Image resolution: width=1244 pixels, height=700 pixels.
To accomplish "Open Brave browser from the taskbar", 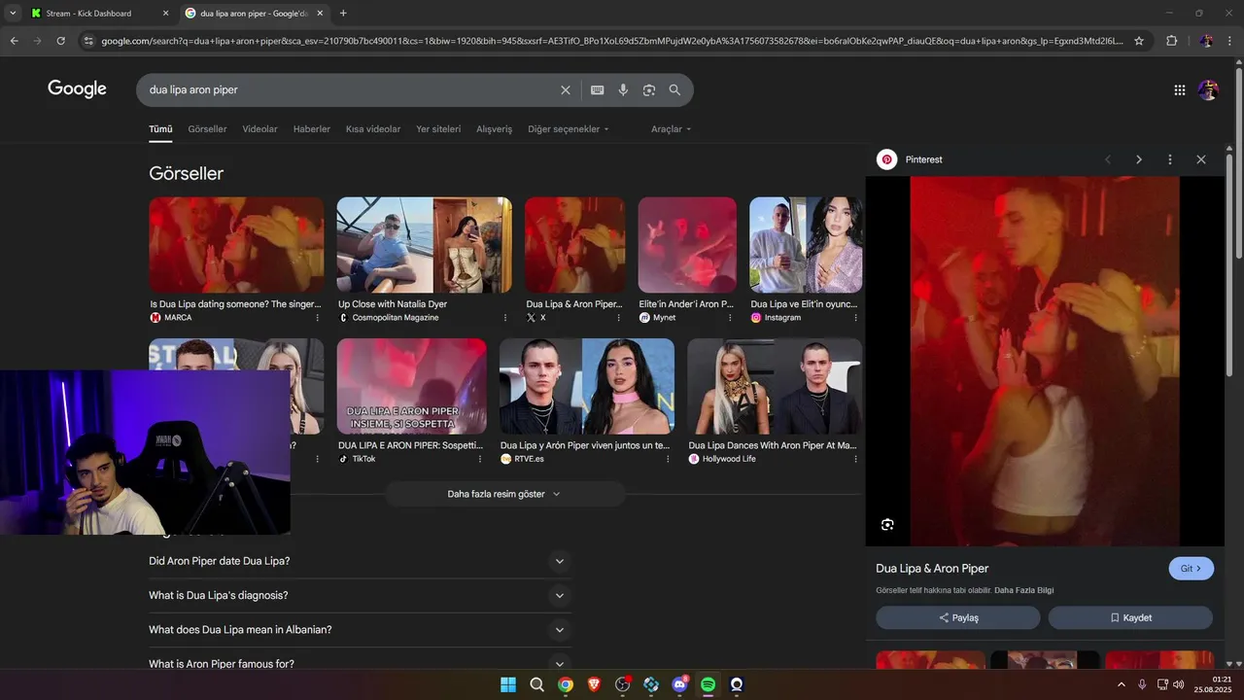I will [594, 684].
